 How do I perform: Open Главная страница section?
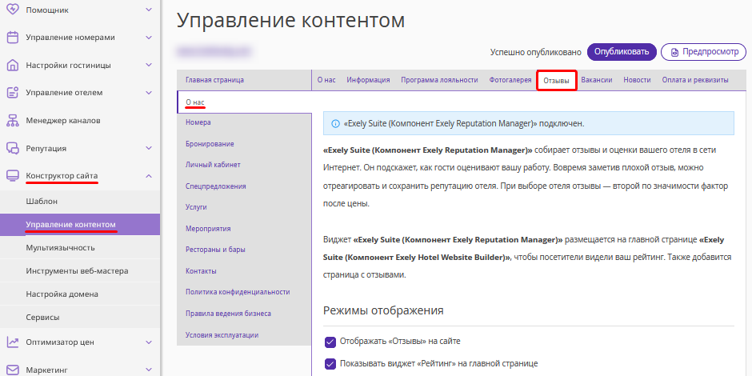244,80
